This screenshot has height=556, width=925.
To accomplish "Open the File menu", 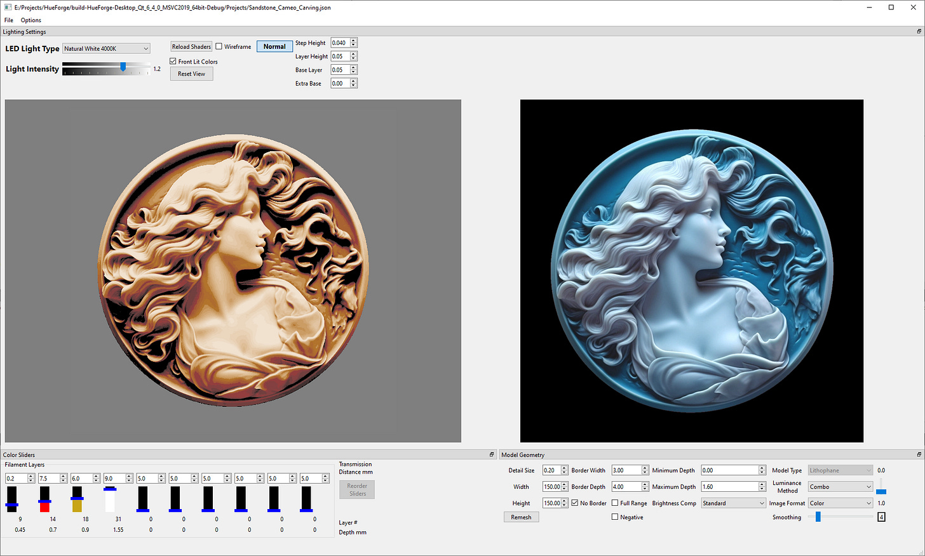I will click(9, 20).
